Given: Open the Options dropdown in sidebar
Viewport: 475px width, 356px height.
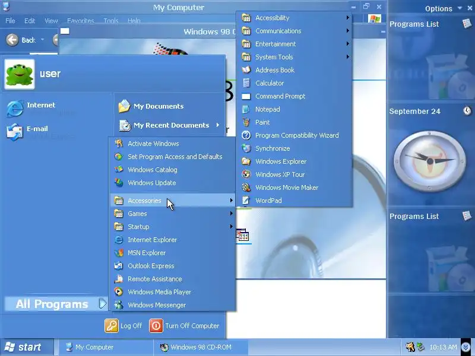Looking at the screenshot, I should (x=460, y=8).
